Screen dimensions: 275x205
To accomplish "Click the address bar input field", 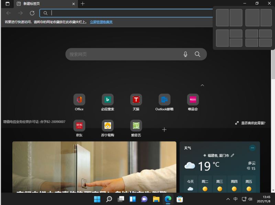I will pos(126,13).
